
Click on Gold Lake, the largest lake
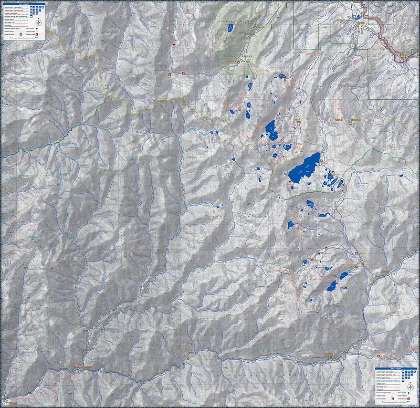click(304, 169)
